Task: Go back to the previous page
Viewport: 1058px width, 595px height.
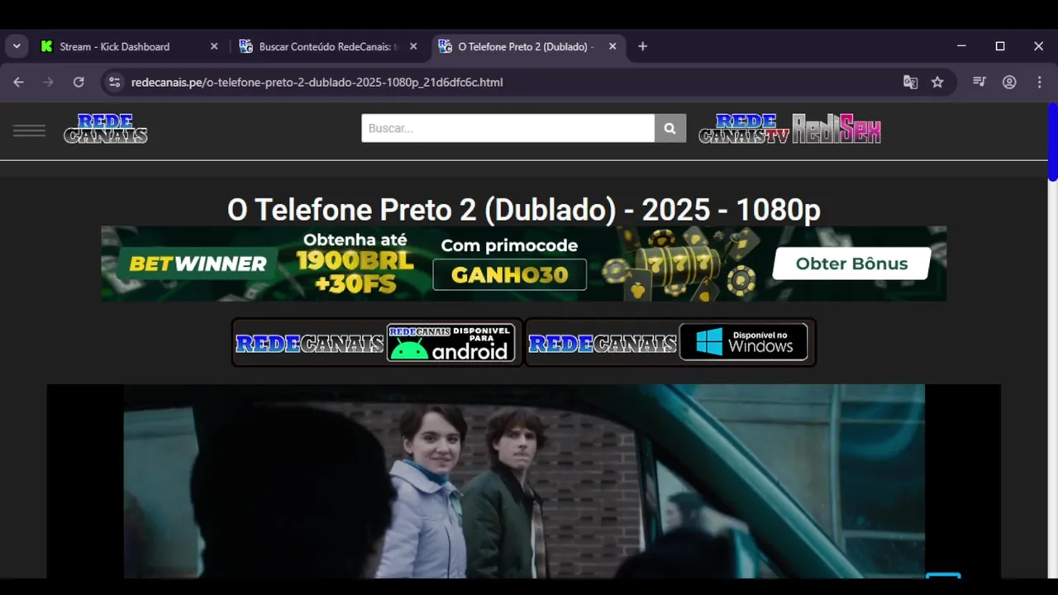Action: point(18,82)
